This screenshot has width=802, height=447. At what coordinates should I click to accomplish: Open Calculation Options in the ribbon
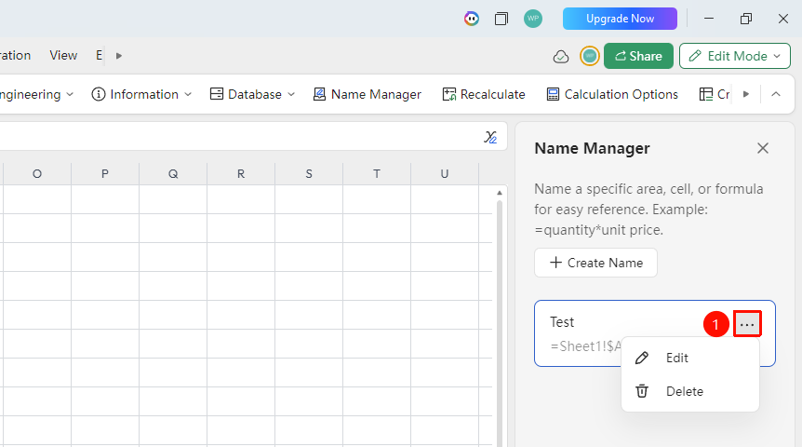click(612, 94)
